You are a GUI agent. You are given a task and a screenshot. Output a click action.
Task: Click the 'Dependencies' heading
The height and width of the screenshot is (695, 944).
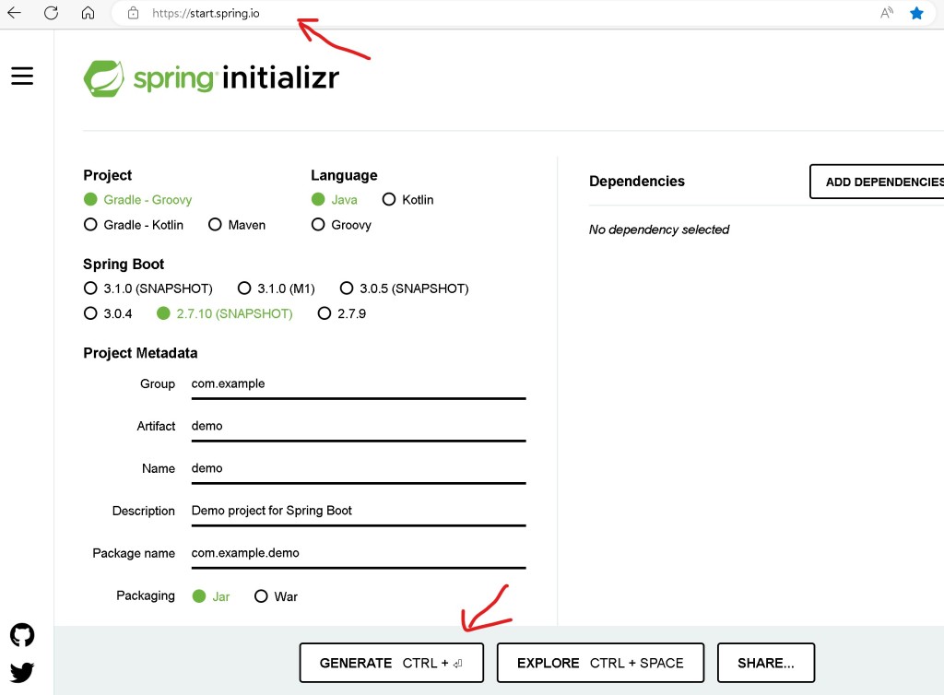point(636,181)
